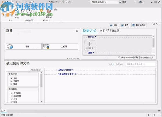
Task: Close the home document tab at bottom
Action: (x=5, y=111)
